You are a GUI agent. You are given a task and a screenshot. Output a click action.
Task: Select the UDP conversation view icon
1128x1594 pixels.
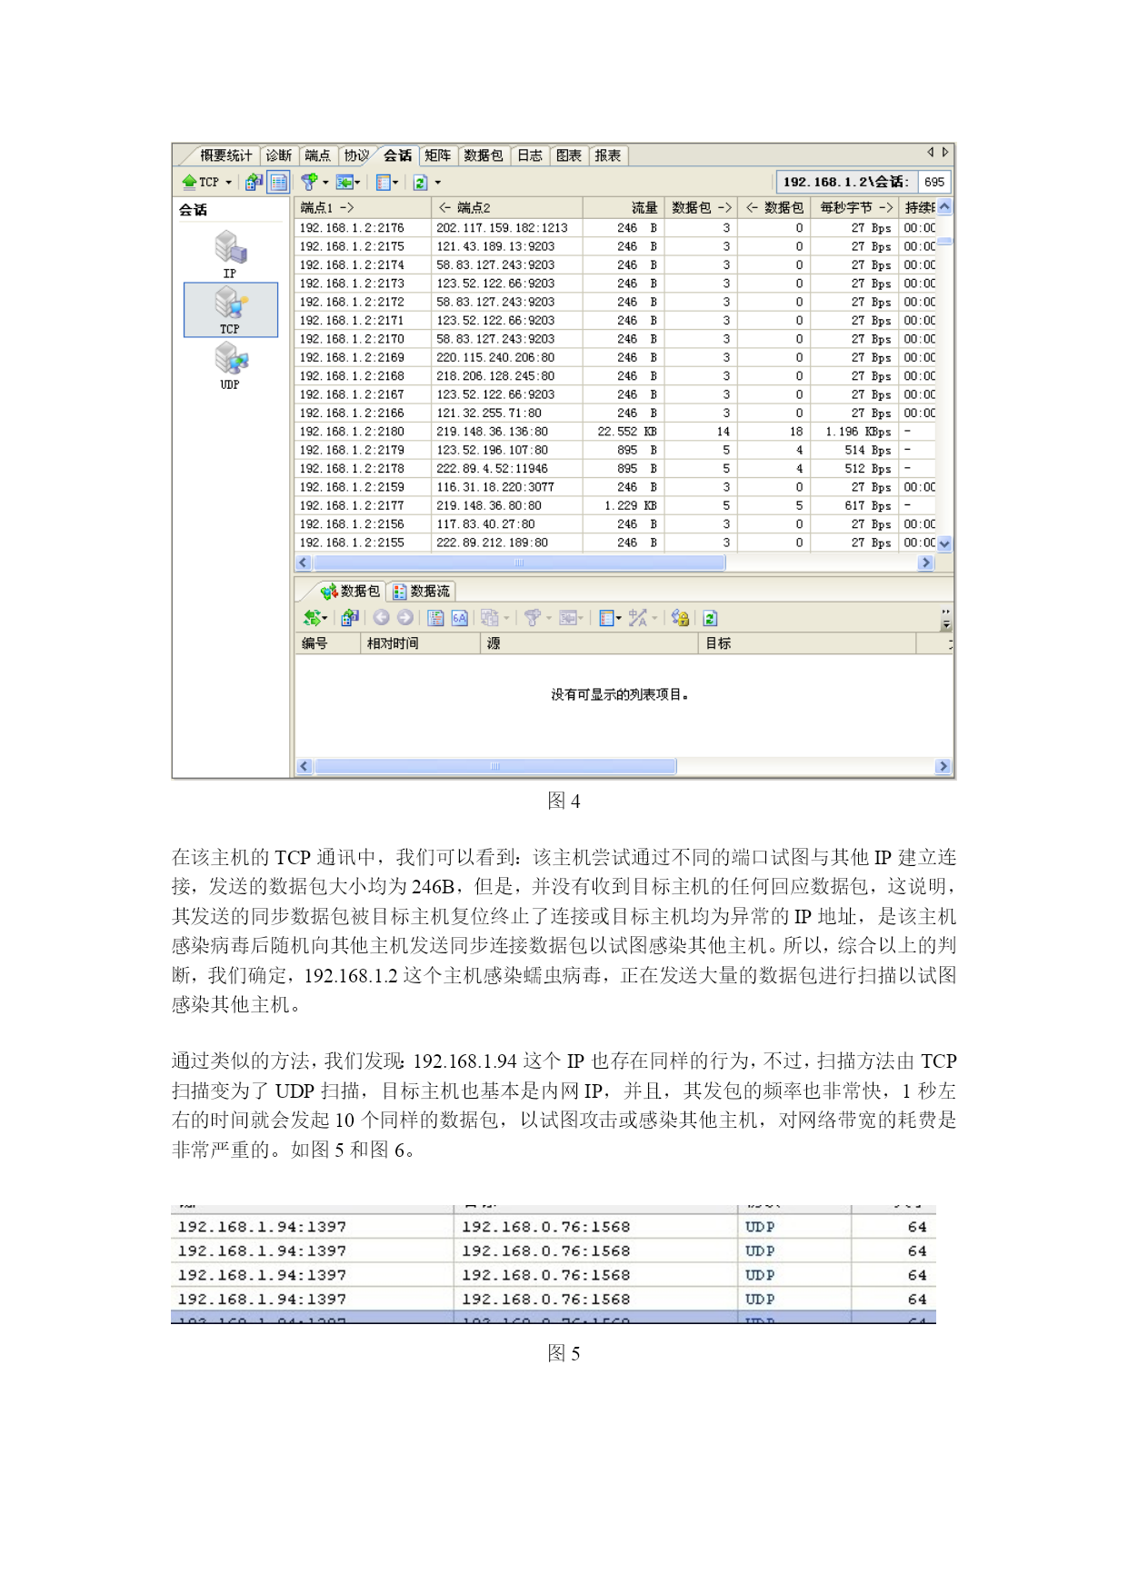(x=231, y=358)
